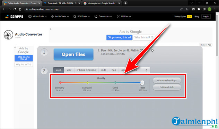
Task: Set quality to Economy 64 kbps point
Action: tap(60, 83)
